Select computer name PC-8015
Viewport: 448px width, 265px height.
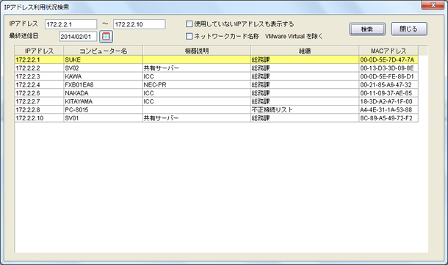click(103, 109)
